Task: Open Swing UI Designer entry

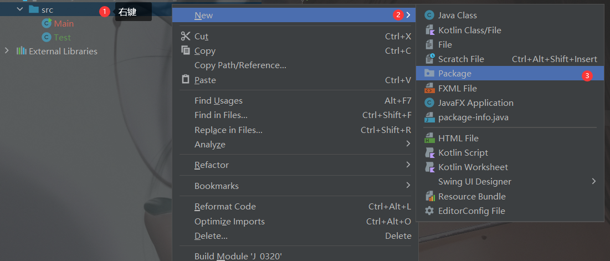Action: point(510,182)
